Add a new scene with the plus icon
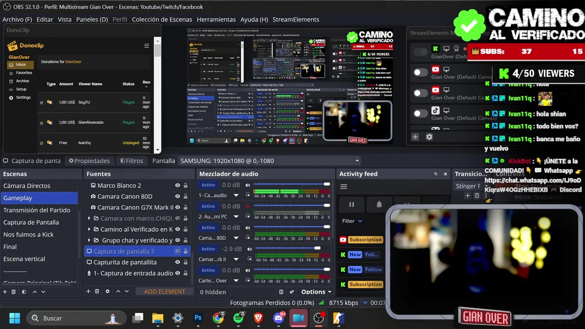 pyautogui.click(x=5, y=292)
